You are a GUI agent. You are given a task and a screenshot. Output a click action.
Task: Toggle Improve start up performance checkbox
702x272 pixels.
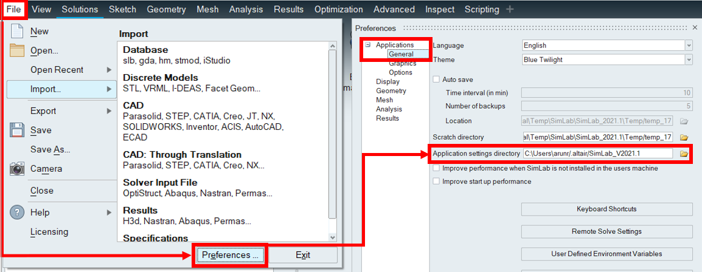436,181
